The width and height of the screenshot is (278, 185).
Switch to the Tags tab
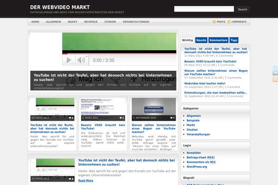click(234, 40)
